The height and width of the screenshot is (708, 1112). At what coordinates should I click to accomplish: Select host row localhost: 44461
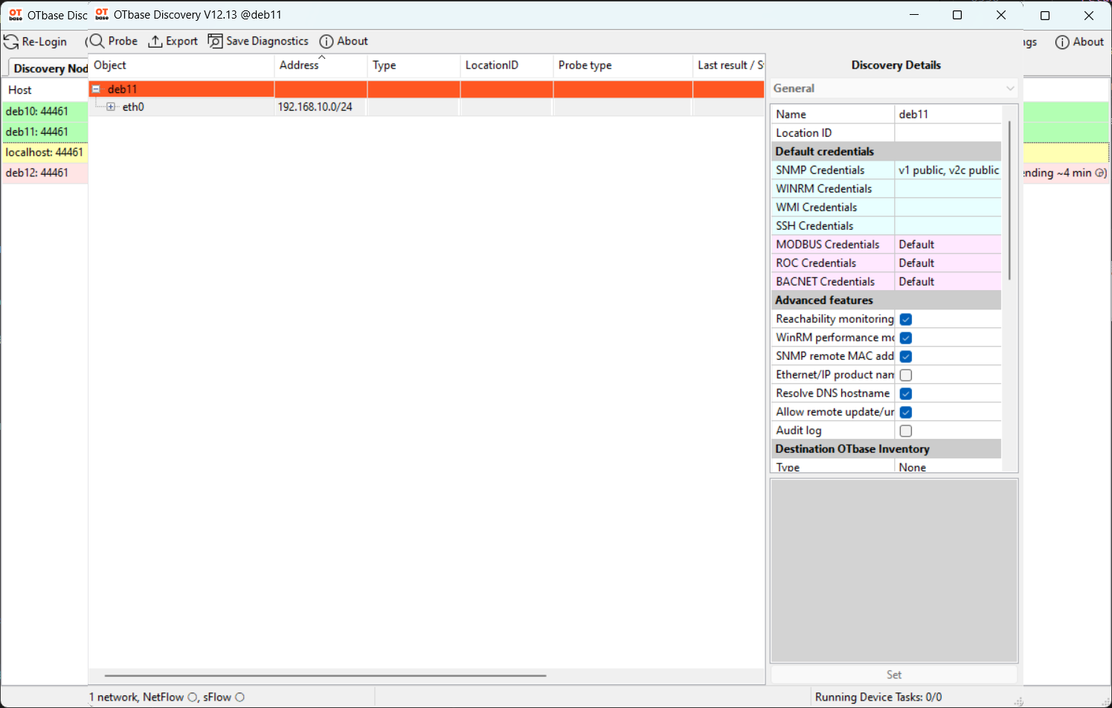45,152
